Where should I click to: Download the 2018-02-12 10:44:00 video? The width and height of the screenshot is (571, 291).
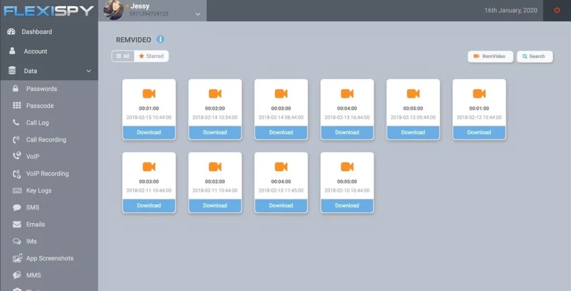click(x=479, y=133)
